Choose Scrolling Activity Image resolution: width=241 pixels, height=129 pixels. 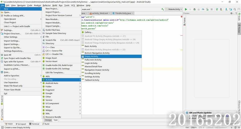coord(111,73)
